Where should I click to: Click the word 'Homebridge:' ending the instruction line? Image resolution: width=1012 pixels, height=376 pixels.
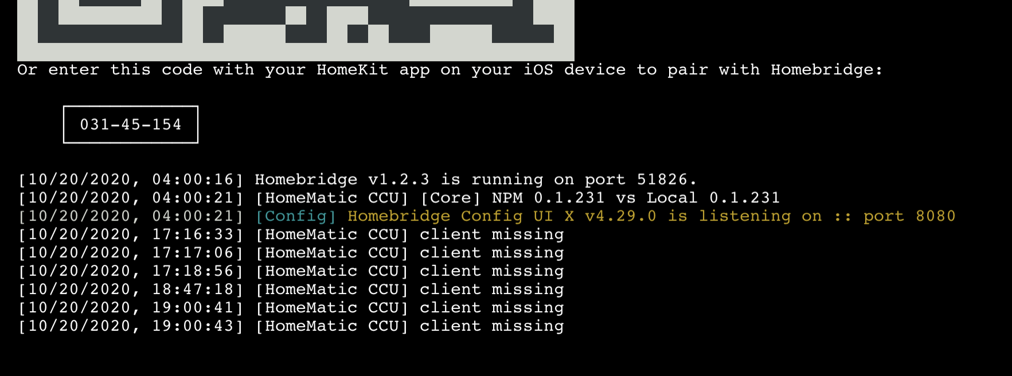point(826,70)
